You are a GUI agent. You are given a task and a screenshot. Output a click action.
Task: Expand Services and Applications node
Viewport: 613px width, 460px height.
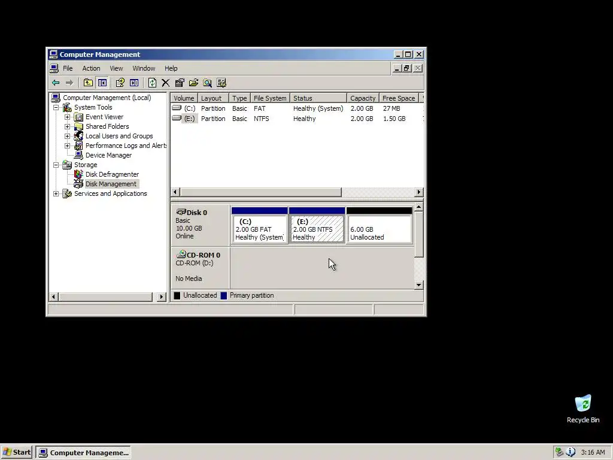coord(56,193)
